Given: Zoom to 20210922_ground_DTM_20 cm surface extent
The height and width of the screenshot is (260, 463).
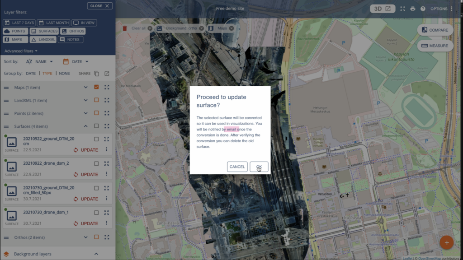Looking at the screenshot, I should (x=107, y=139).
